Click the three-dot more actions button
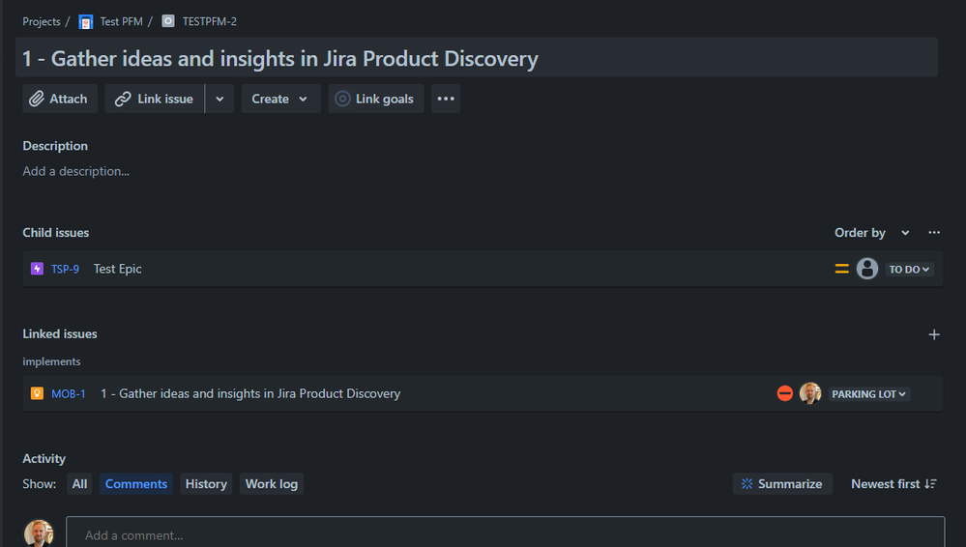The width and height of the screenshot is (966, 547). [445, 99]
